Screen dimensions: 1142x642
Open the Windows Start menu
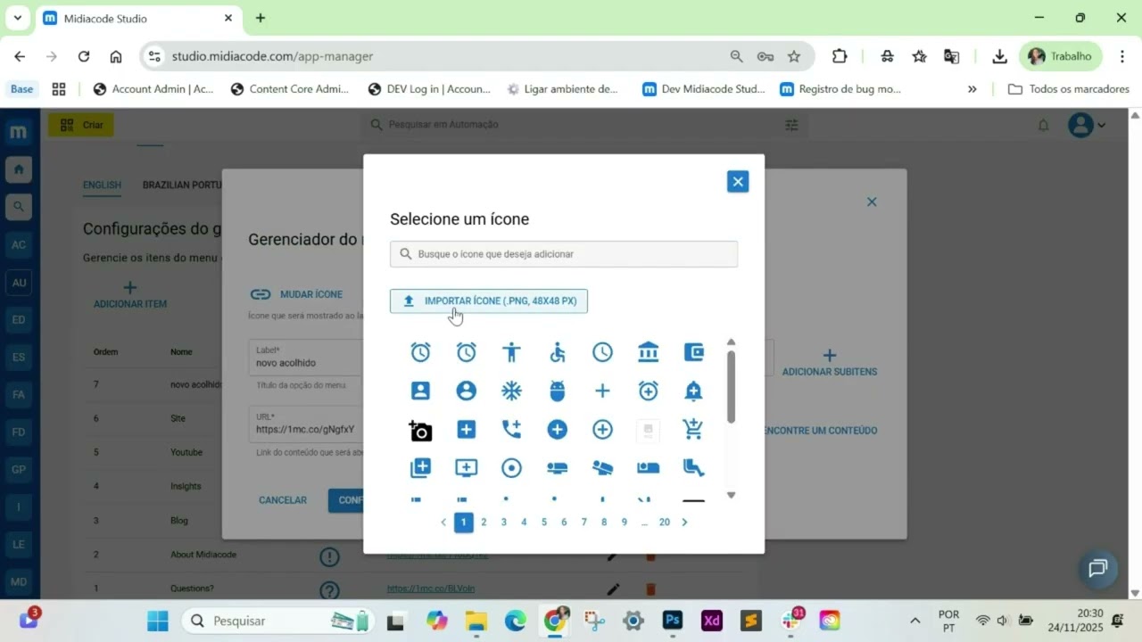pos(157,621)
